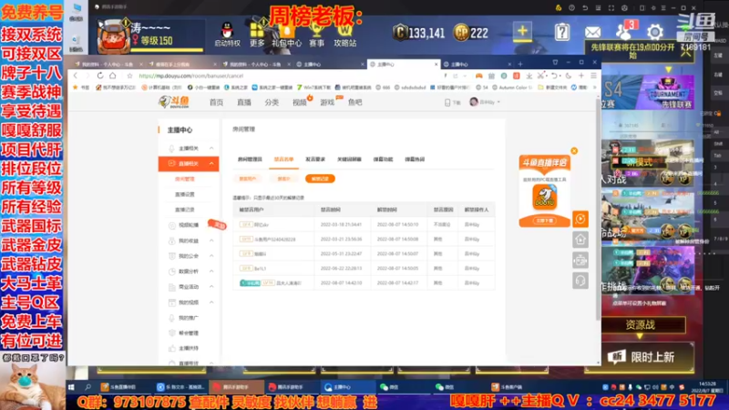Switch to the 弹幕功能 tab
729x410 pixels.
coord(383,159)
